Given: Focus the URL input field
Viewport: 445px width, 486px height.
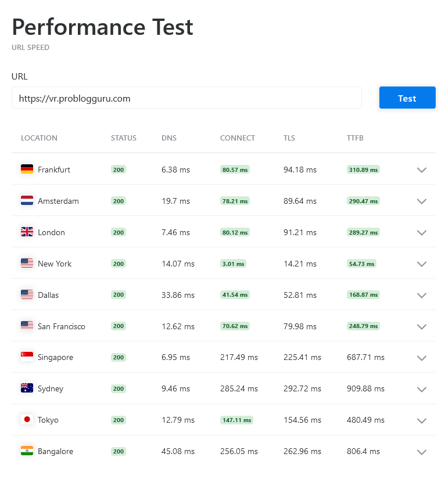Looking at the screenshot, I should (186, 98).
